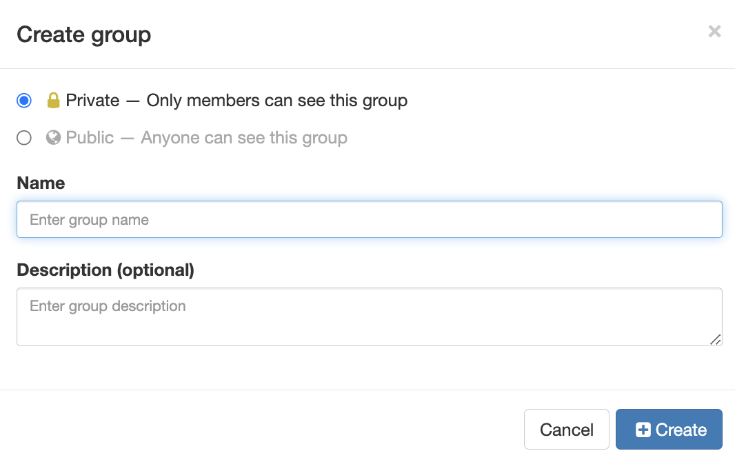Click the plus icon inside the Create button
Image resolution: width=735 pixels, height=462 pixels.
645,429
